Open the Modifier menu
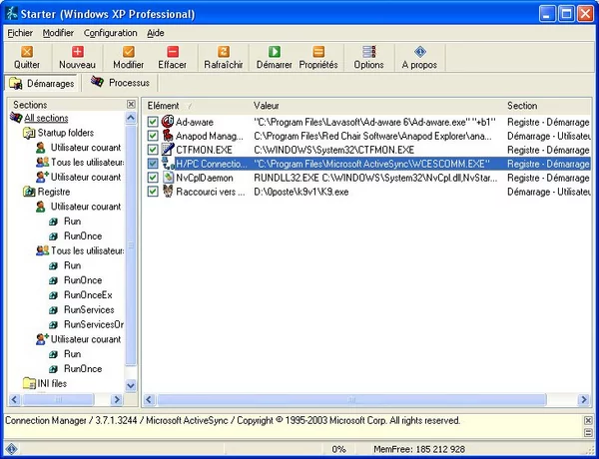 tap(58, 33)
